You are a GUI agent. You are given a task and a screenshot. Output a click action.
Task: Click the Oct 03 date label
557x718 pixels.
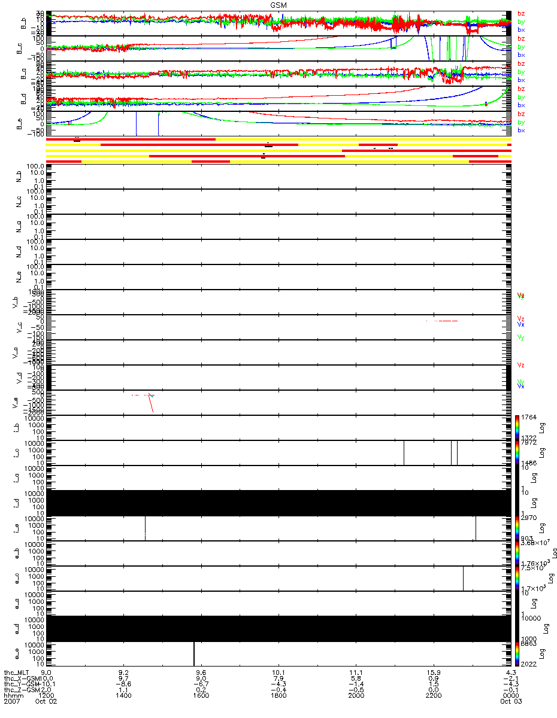point(510,701)
